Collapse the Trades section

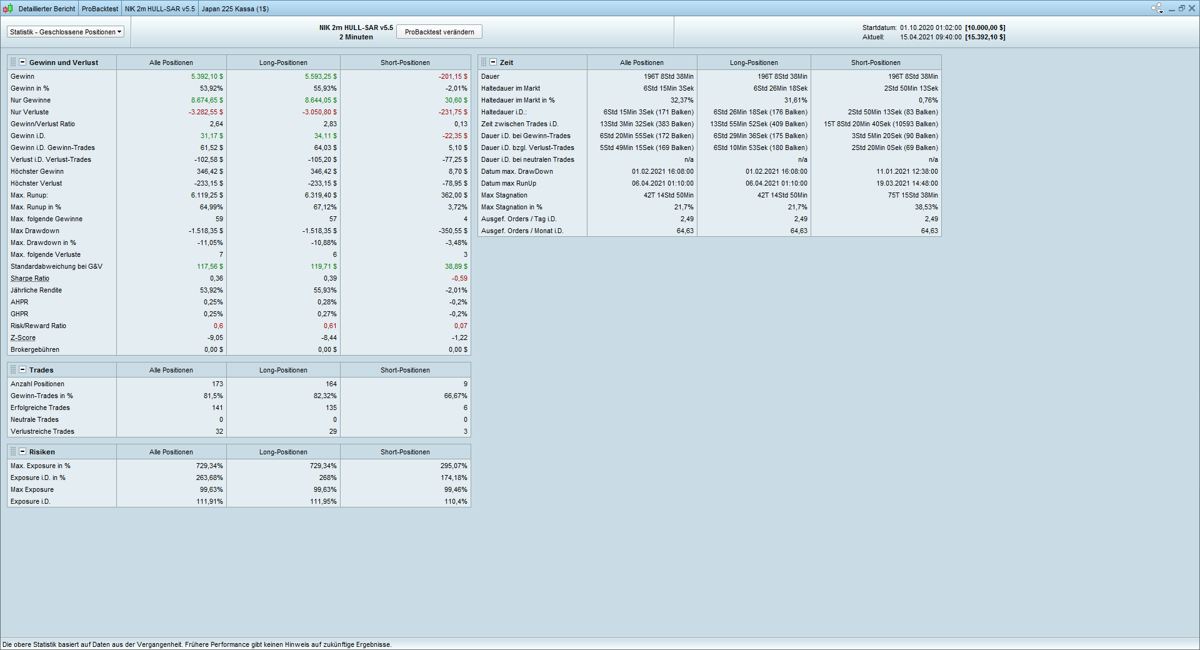[22, 370]
